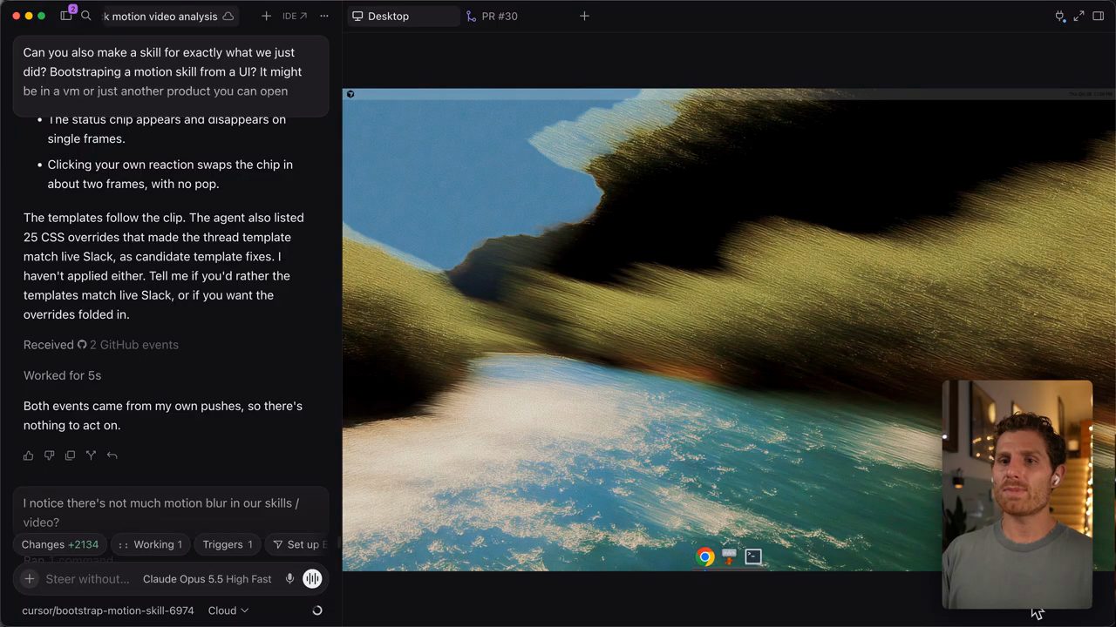Screen dimensions: 1116x627
Task: Fork the conversation with the branch icon
Action: (91, 455)
